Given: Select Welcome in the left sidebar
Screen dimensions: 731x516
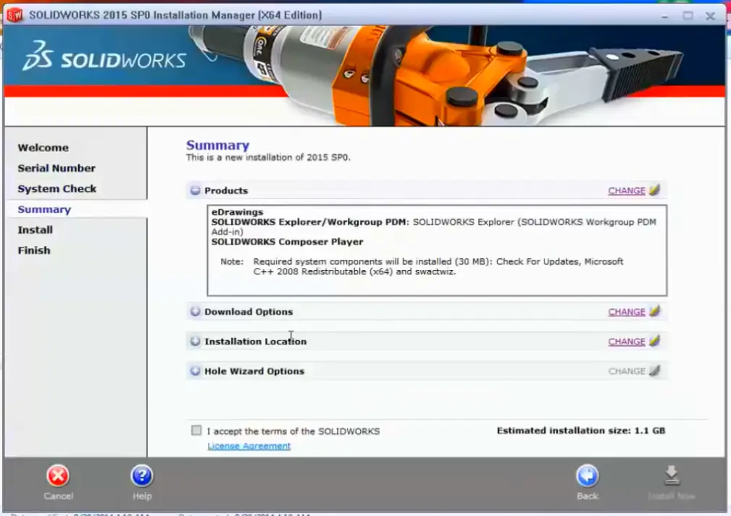Looking at the screenshot, I should [43, 148].
